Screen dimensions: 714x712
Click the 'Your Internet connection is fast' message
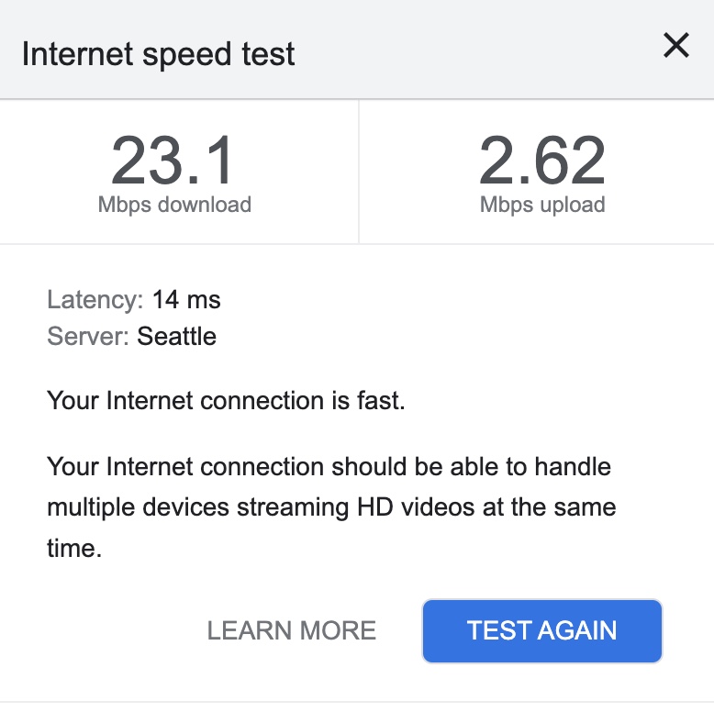pos(226,401)
